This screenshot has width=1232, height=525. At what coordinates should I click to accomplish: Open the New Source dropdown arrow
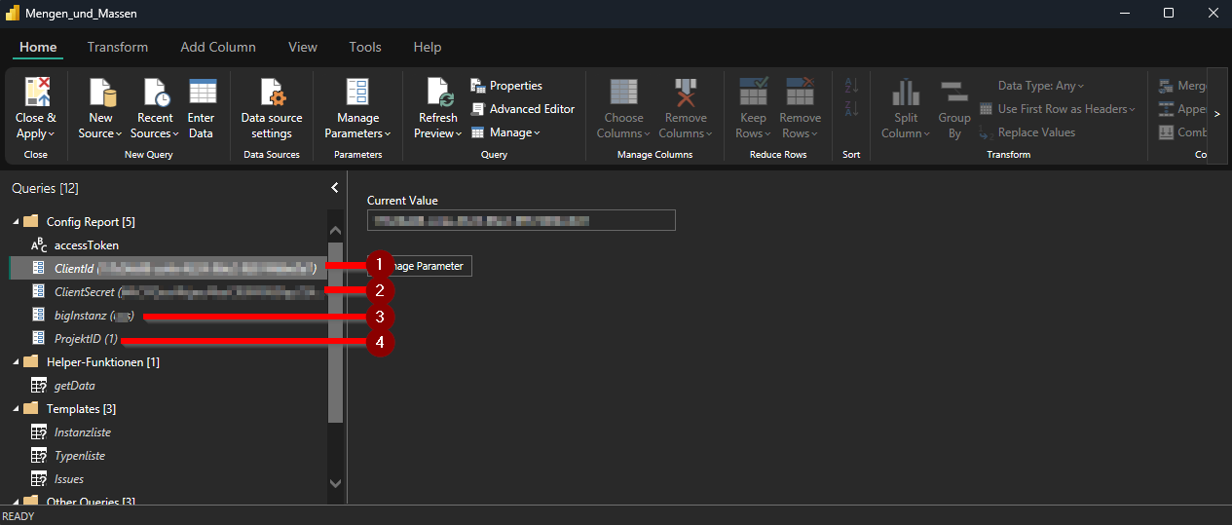click(x=119, y=133)
